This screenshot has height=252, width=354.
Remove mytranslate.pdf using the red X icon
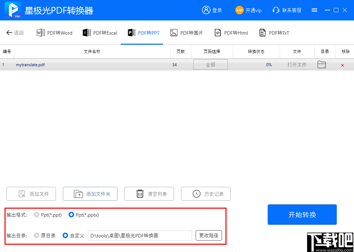(x=342, y=64)
